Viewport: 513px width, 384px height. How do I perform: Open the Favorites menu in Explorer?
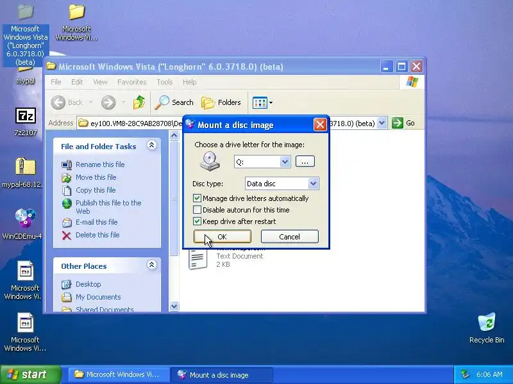(131, 82)
